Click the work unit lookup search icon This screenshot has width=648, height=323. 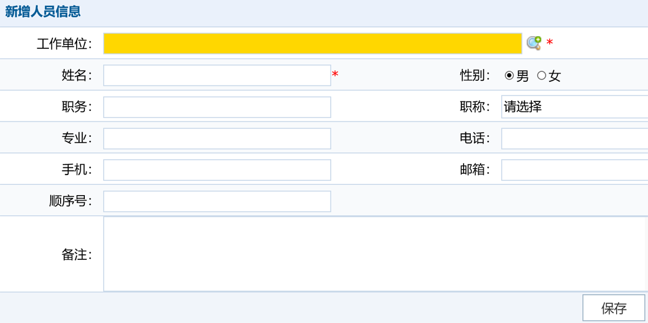[x=534, y=43]
